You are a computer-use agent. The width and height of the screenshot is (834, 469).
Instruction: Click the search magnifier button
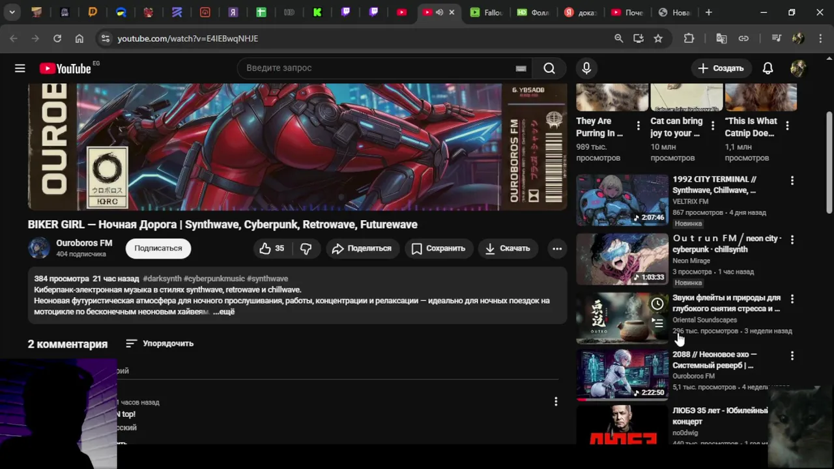click(549, 68)
